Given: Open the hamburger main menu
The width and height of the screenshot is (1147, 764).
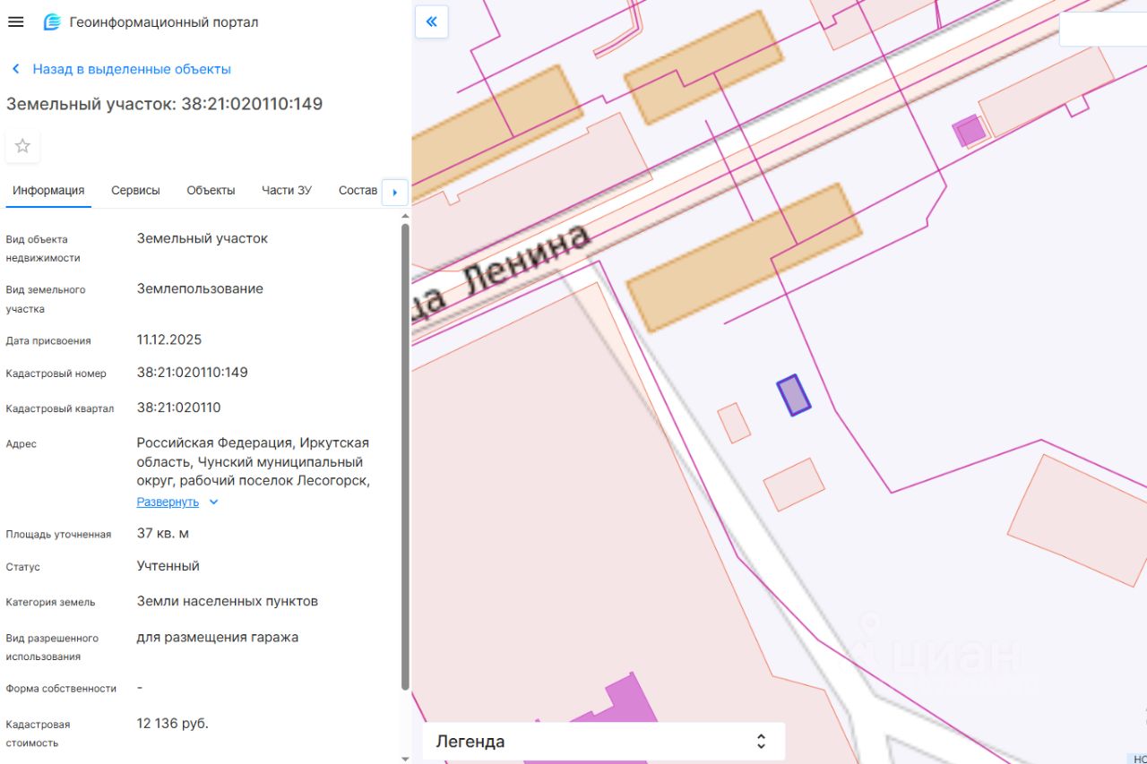Looking at the screenshot, I should [15, 22].
